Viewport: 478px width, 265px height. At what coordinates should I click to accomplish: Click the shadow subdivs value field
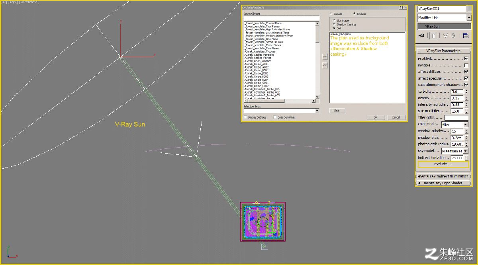click(457, 131)
